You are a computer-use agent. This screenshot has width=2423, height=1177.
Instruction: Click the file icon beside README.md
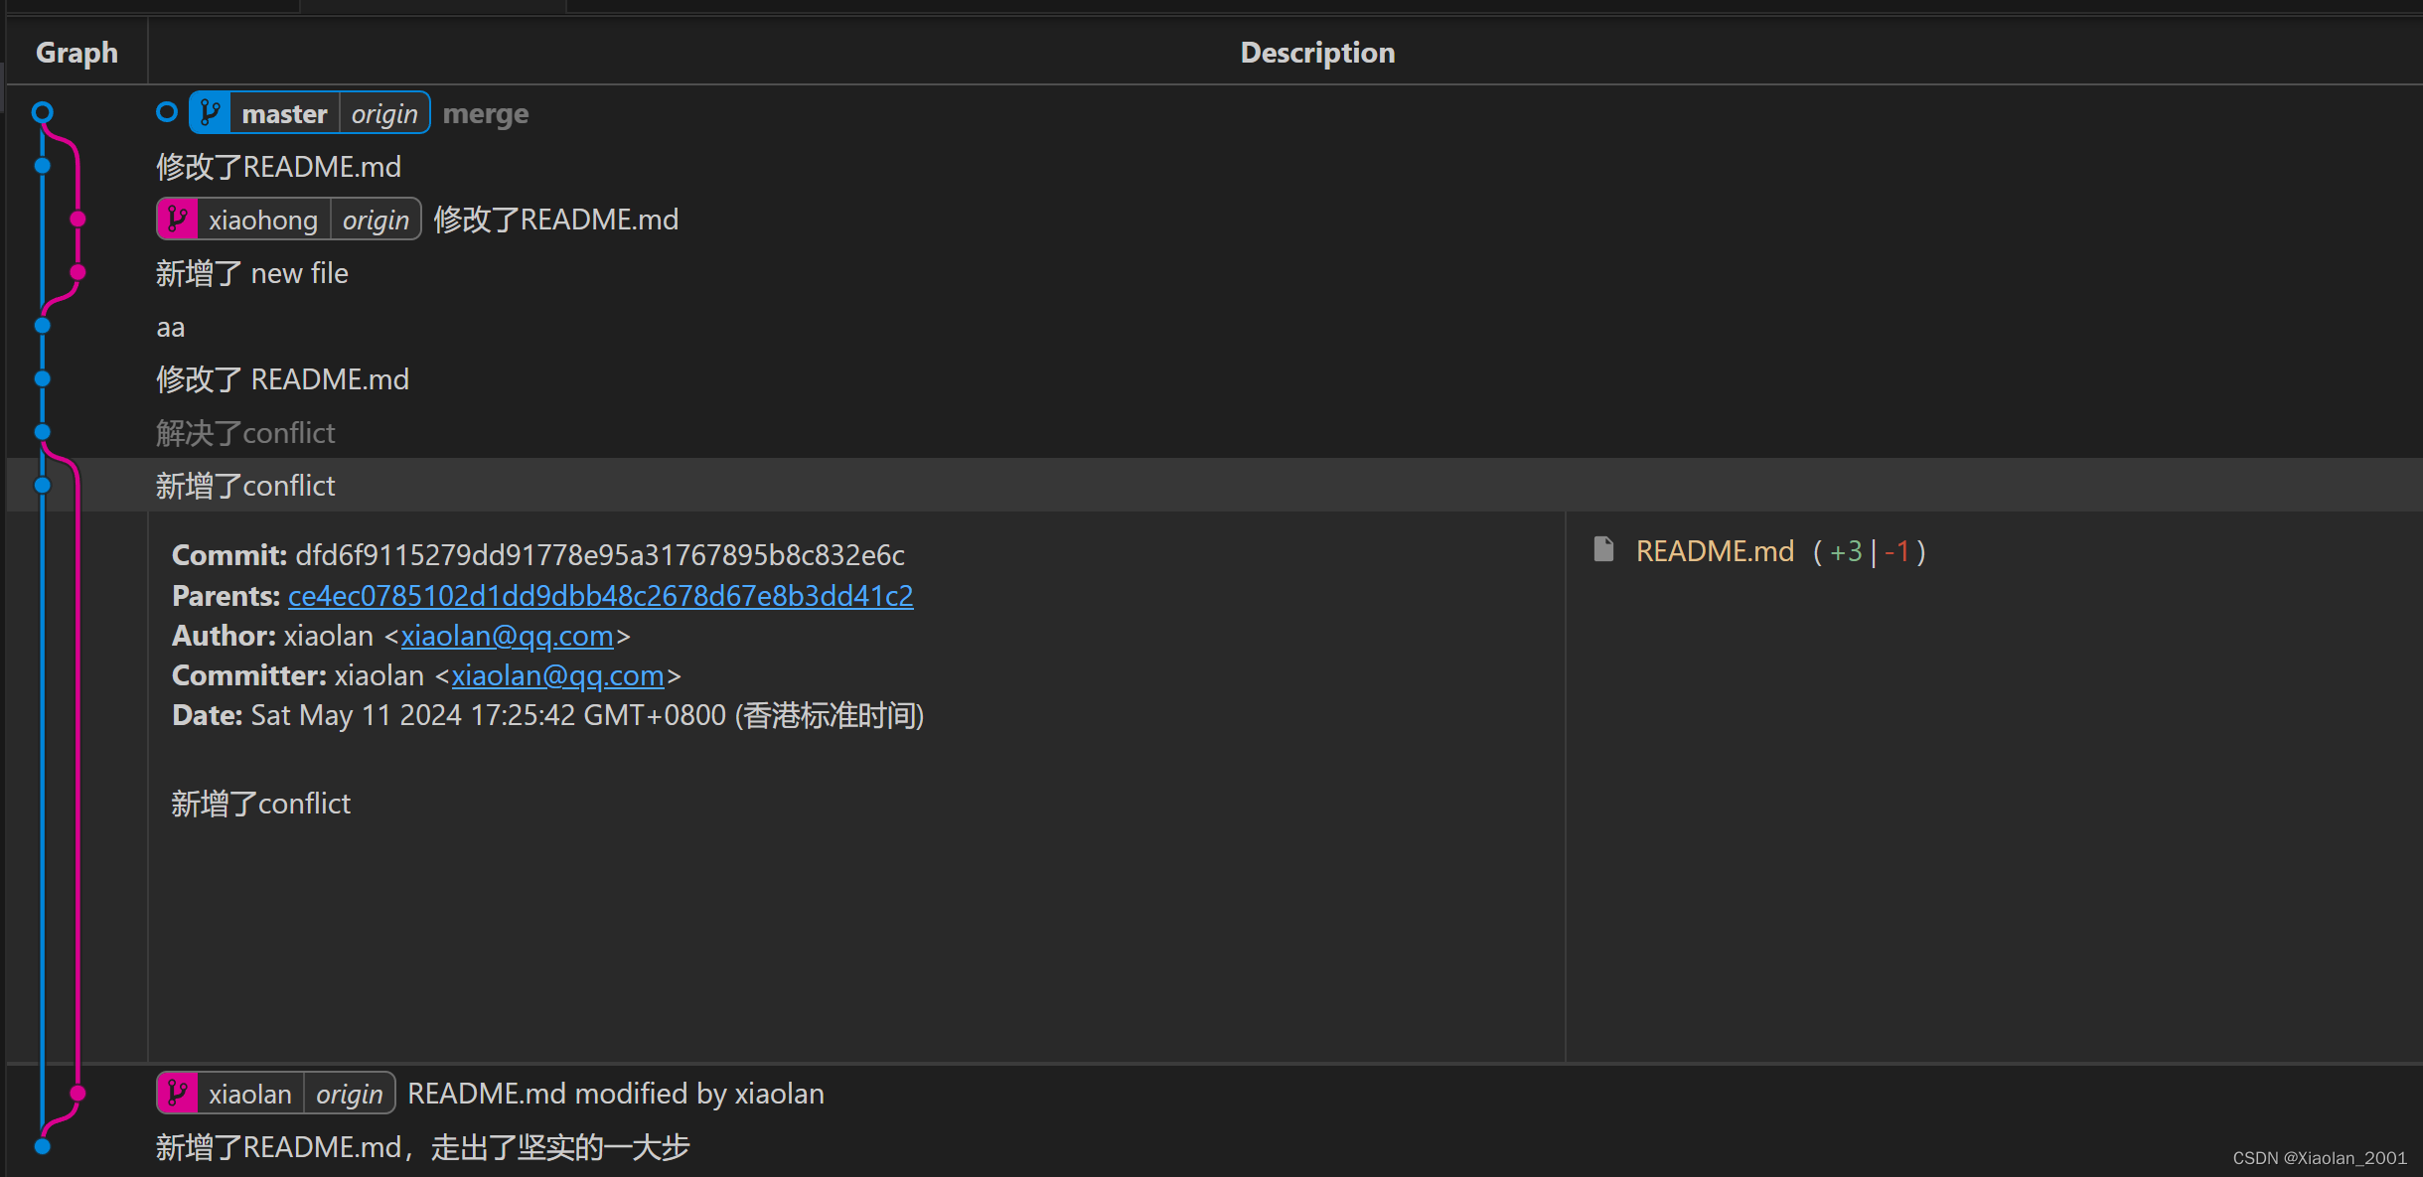(1603, 549)
